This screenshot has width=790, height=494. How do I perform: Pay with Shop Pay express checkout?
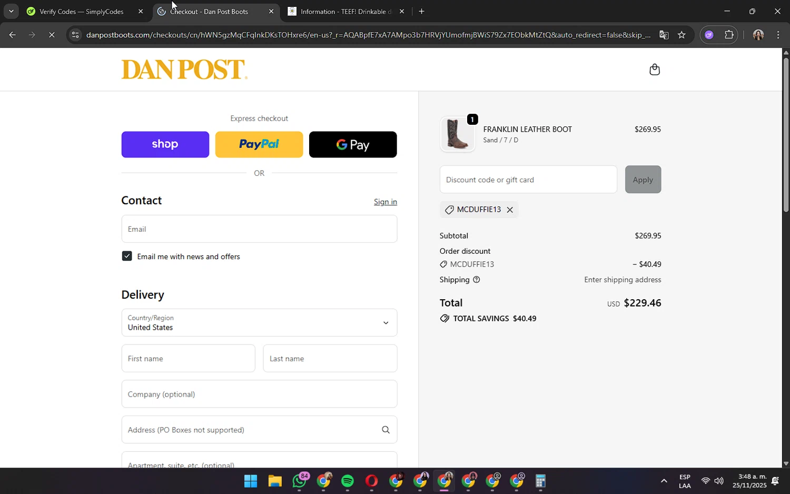click(165, 144)
